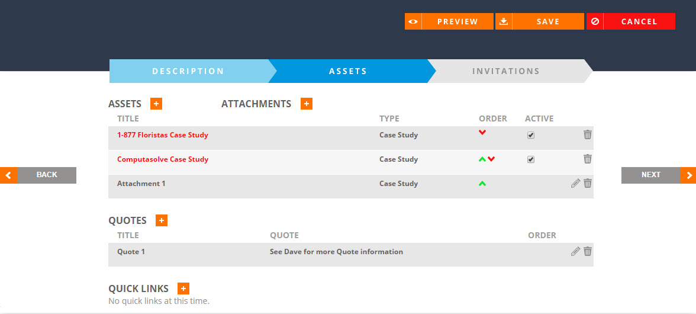The image size is (696, 314).
Task: Click the Quote column header
Action: pos(284,235)
